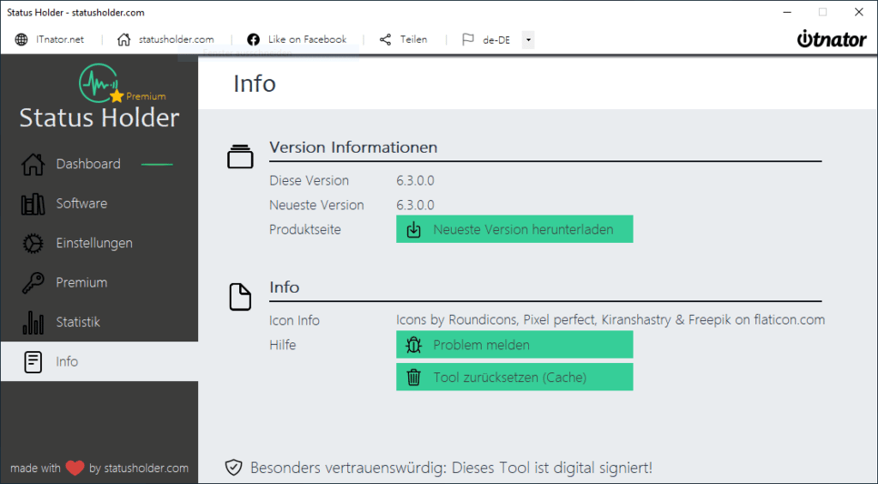Select Teilen in the top bar
This screenshot has height=484, width=878.
point(413,39)
